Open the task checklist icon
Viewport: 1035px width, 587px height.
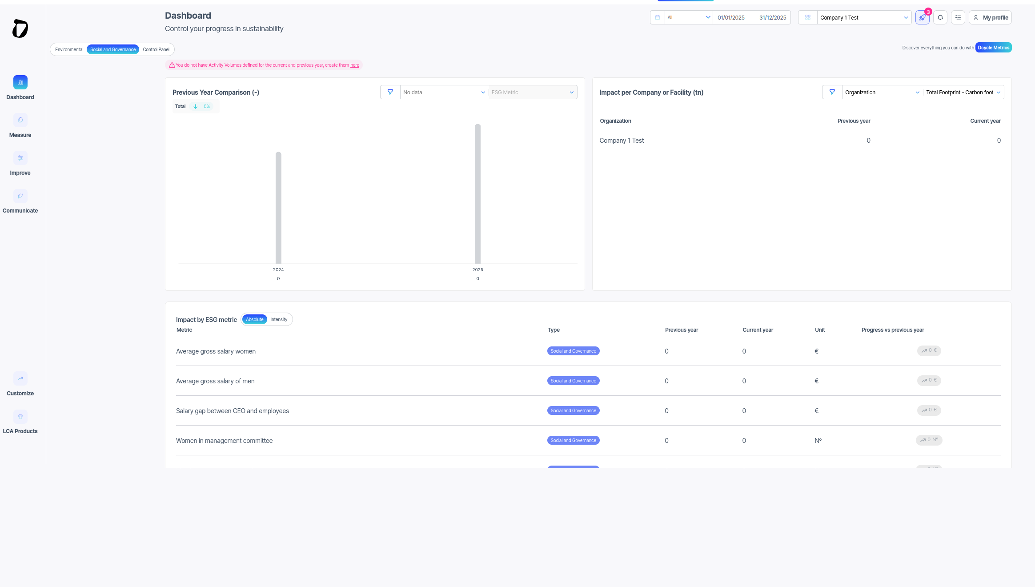[958, 17]
